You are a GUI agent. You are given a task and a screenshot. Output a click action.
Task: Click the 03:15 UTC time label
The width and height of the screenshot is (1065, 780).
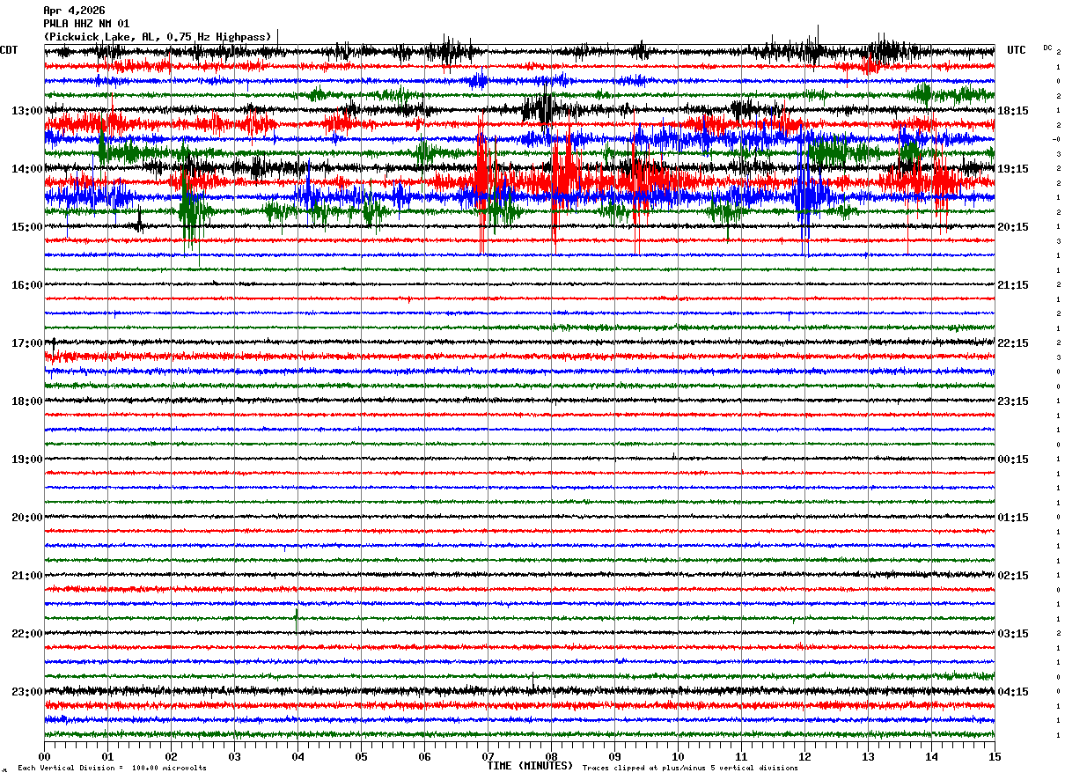tap(1013, 634)
